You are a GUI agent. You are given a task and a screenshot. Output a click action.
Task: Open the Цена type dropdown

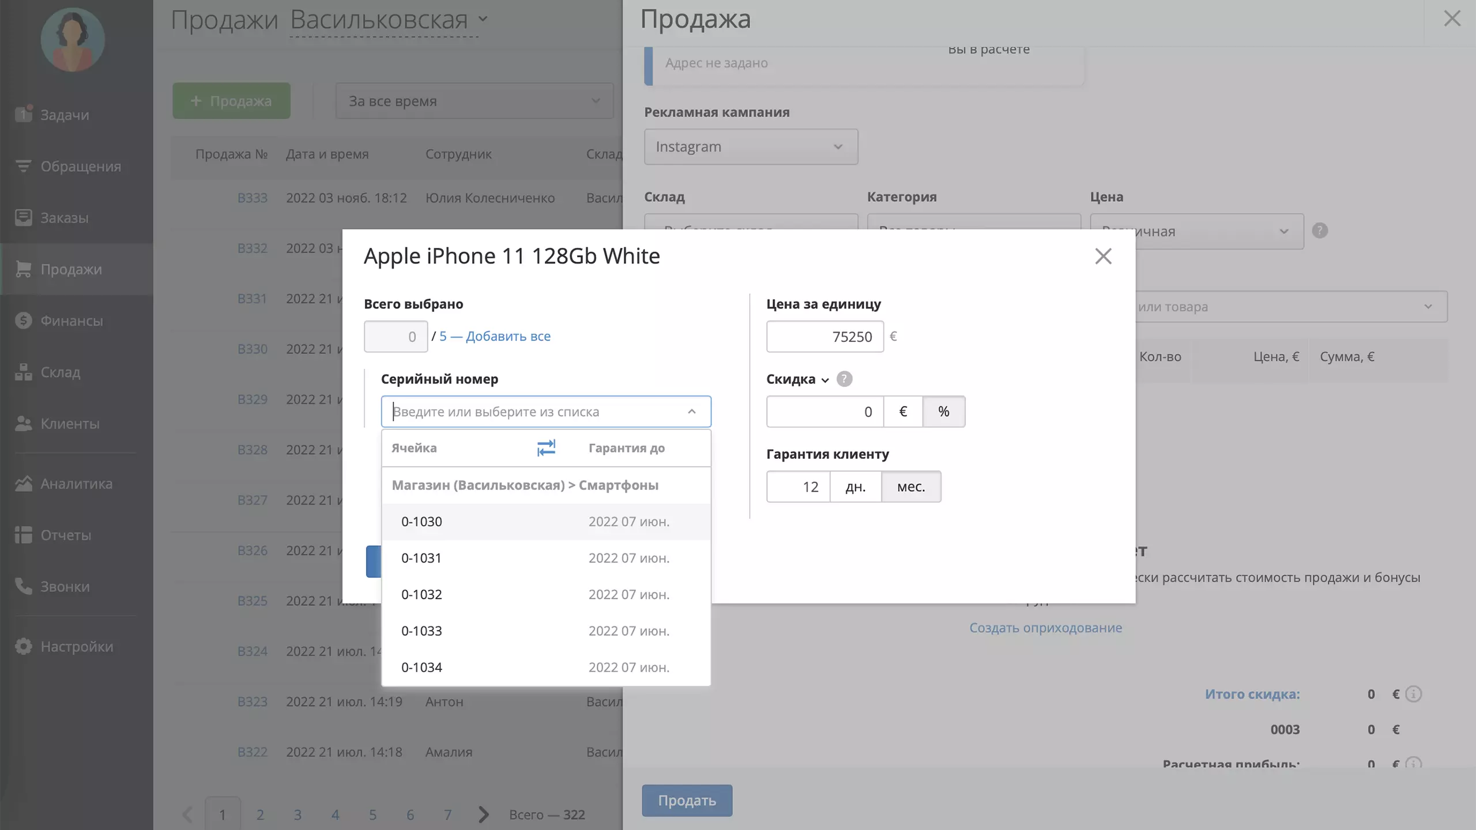pyautogui.click(x=1197, y=231)
